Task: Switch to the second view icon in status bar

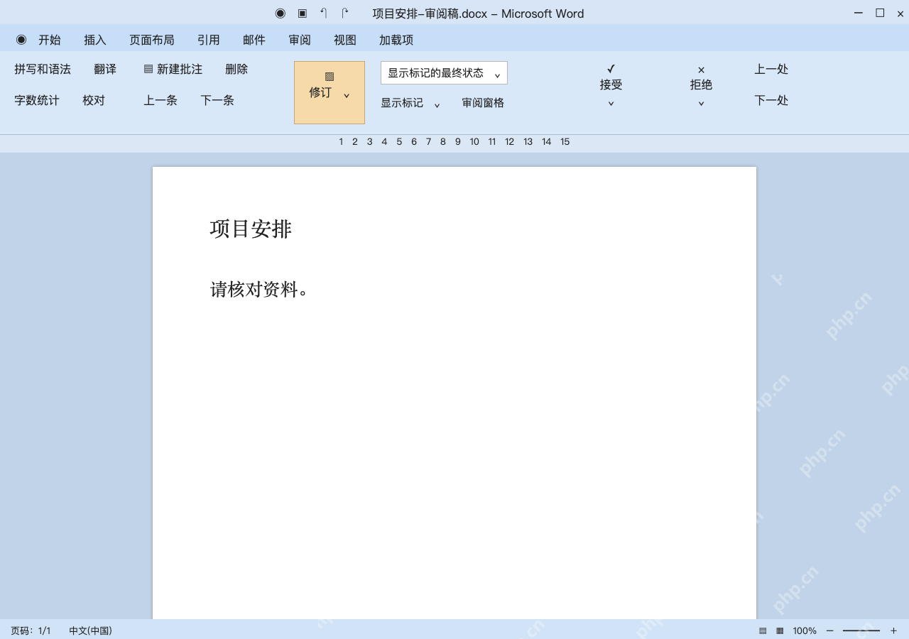Action: 780,630
